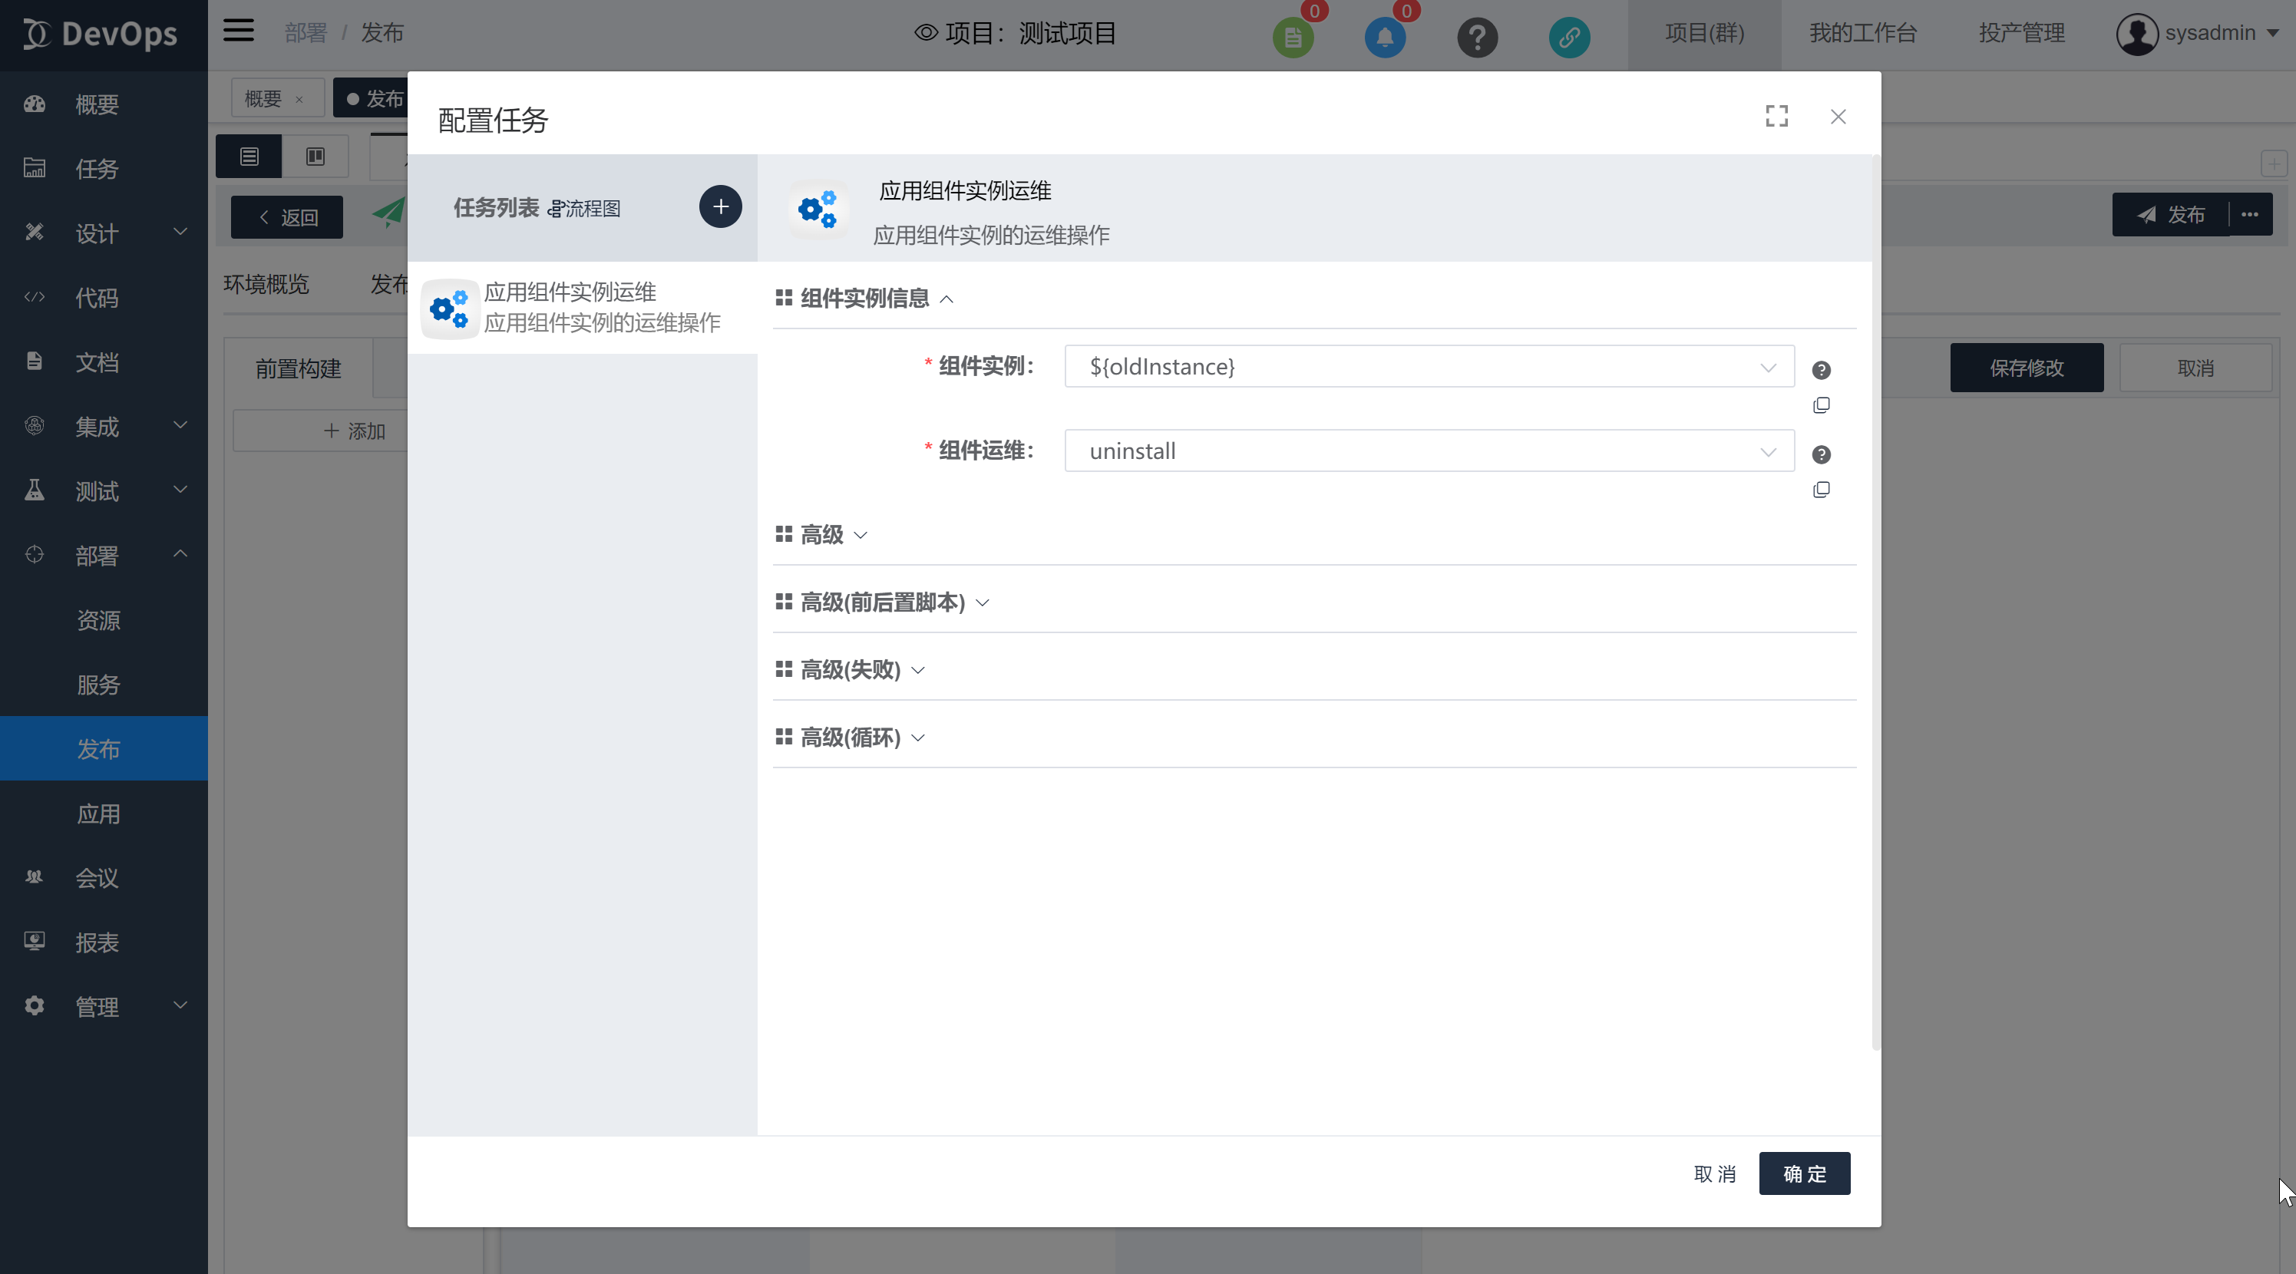Open the 组件实例 dropdown

1429,366
